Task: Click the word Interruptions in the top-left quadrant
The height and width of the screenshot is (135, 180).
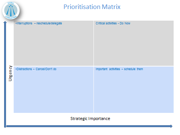Action: point(24,23)
